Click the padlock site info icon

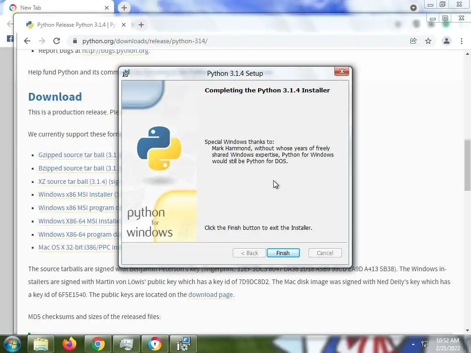pyautogui.click(x=75, y=41)
